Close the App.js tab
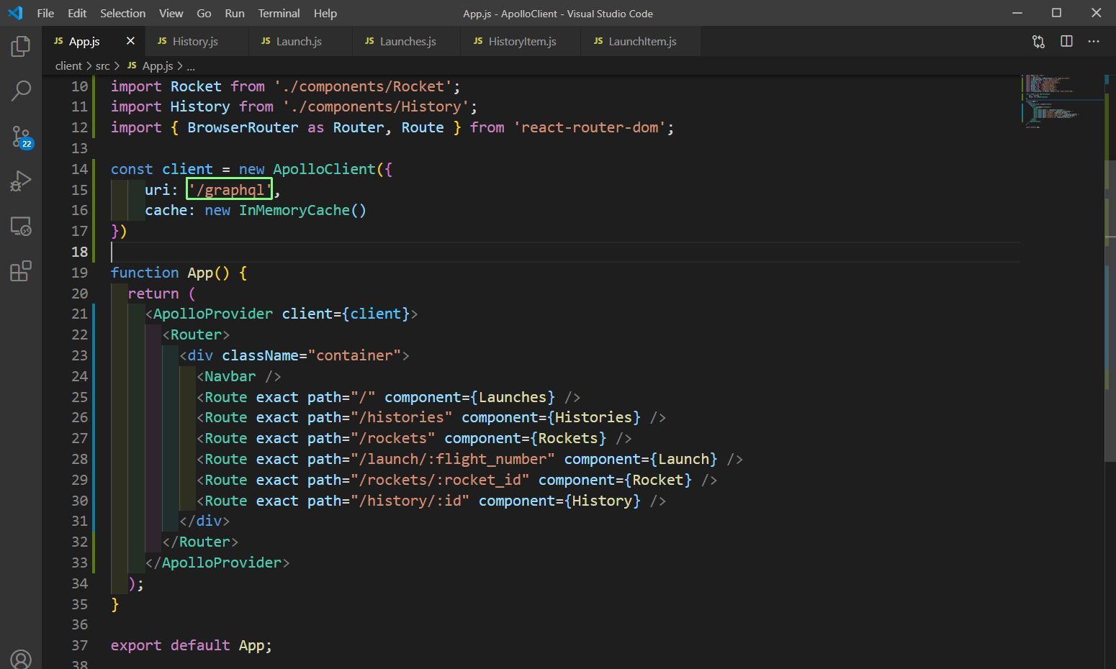 130,41
